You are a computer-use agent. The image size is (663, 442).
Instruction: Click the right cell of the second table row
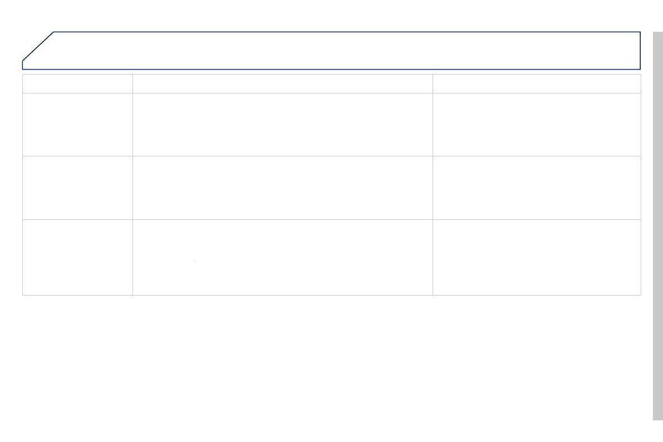(537, 124)
